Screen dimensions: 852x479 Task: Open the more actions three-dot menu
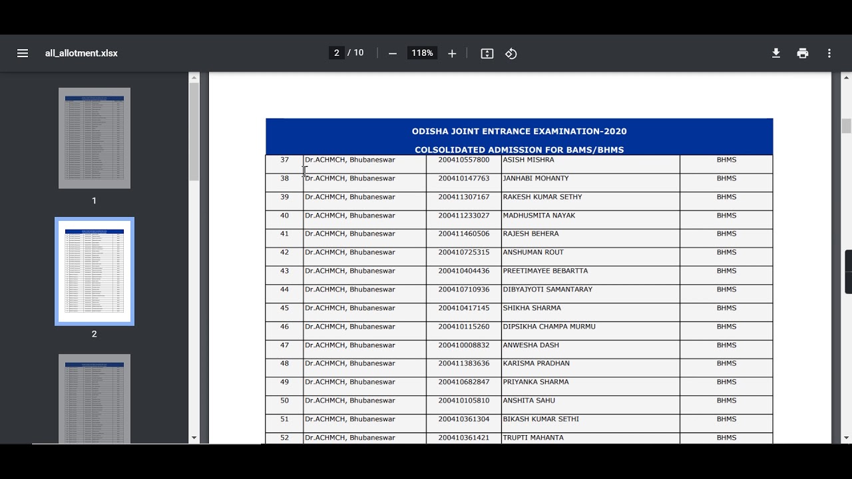pos(829,53)
